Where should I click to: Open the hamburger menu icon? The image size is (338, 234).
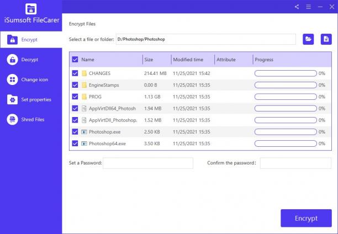309,7
